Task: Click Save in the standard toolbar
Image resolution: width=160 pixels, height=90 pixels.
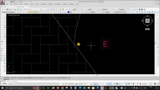Action: (x=7, y=9)
